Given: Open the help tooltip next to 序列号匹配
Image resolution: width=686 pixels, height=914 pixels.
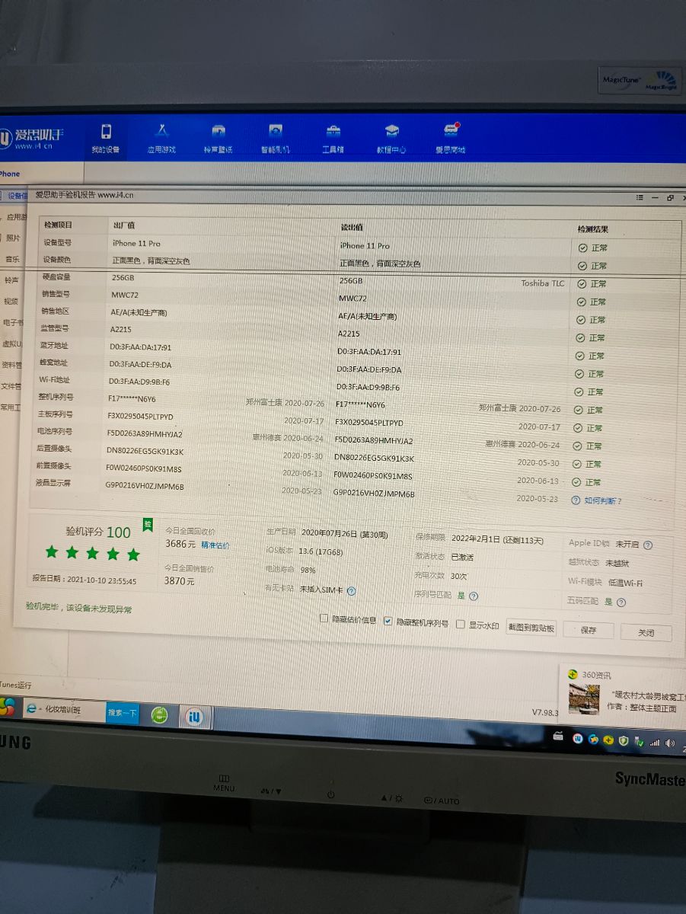Looking at the screenshot, I should click(475, 595).
